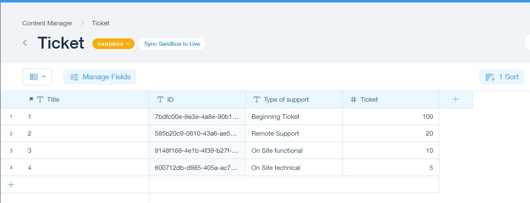Click the primary field flag icon

[31, 99]
